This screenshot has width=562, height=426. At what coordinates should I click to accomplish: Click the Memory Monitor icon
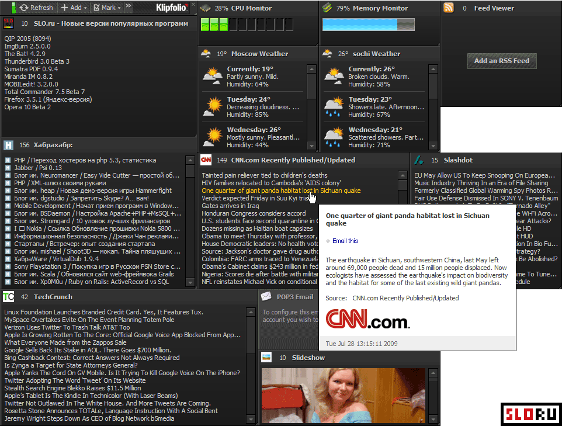(327, 8)
